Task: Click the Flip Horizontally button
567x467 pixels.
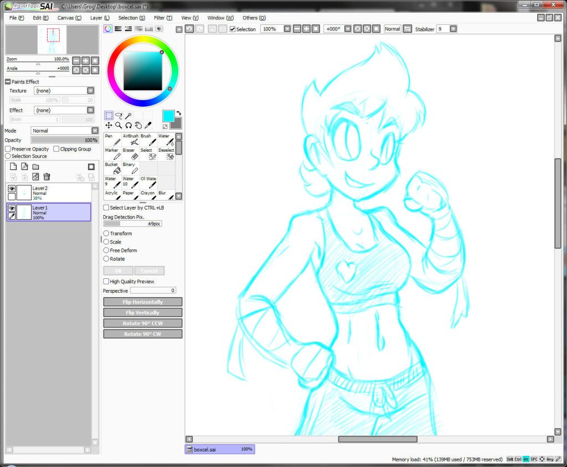Action: click(x=143, y=302)
